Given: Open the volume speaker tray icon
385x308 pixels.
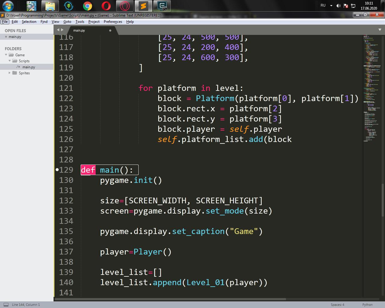Looking at the screenshot, I should tap(338, 6).
